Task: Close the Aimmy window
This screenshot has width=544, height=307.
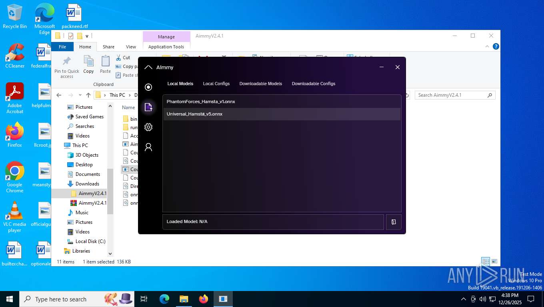Action: pyautogui.click(x=398, y=67)
